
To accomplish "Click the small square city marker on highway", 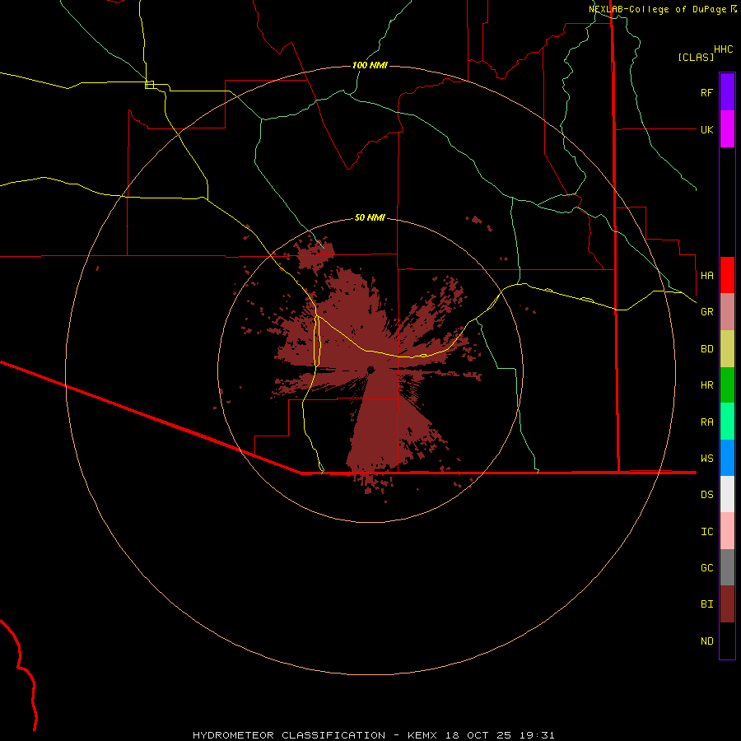I will pyautogui.click(x=149, y=85).
